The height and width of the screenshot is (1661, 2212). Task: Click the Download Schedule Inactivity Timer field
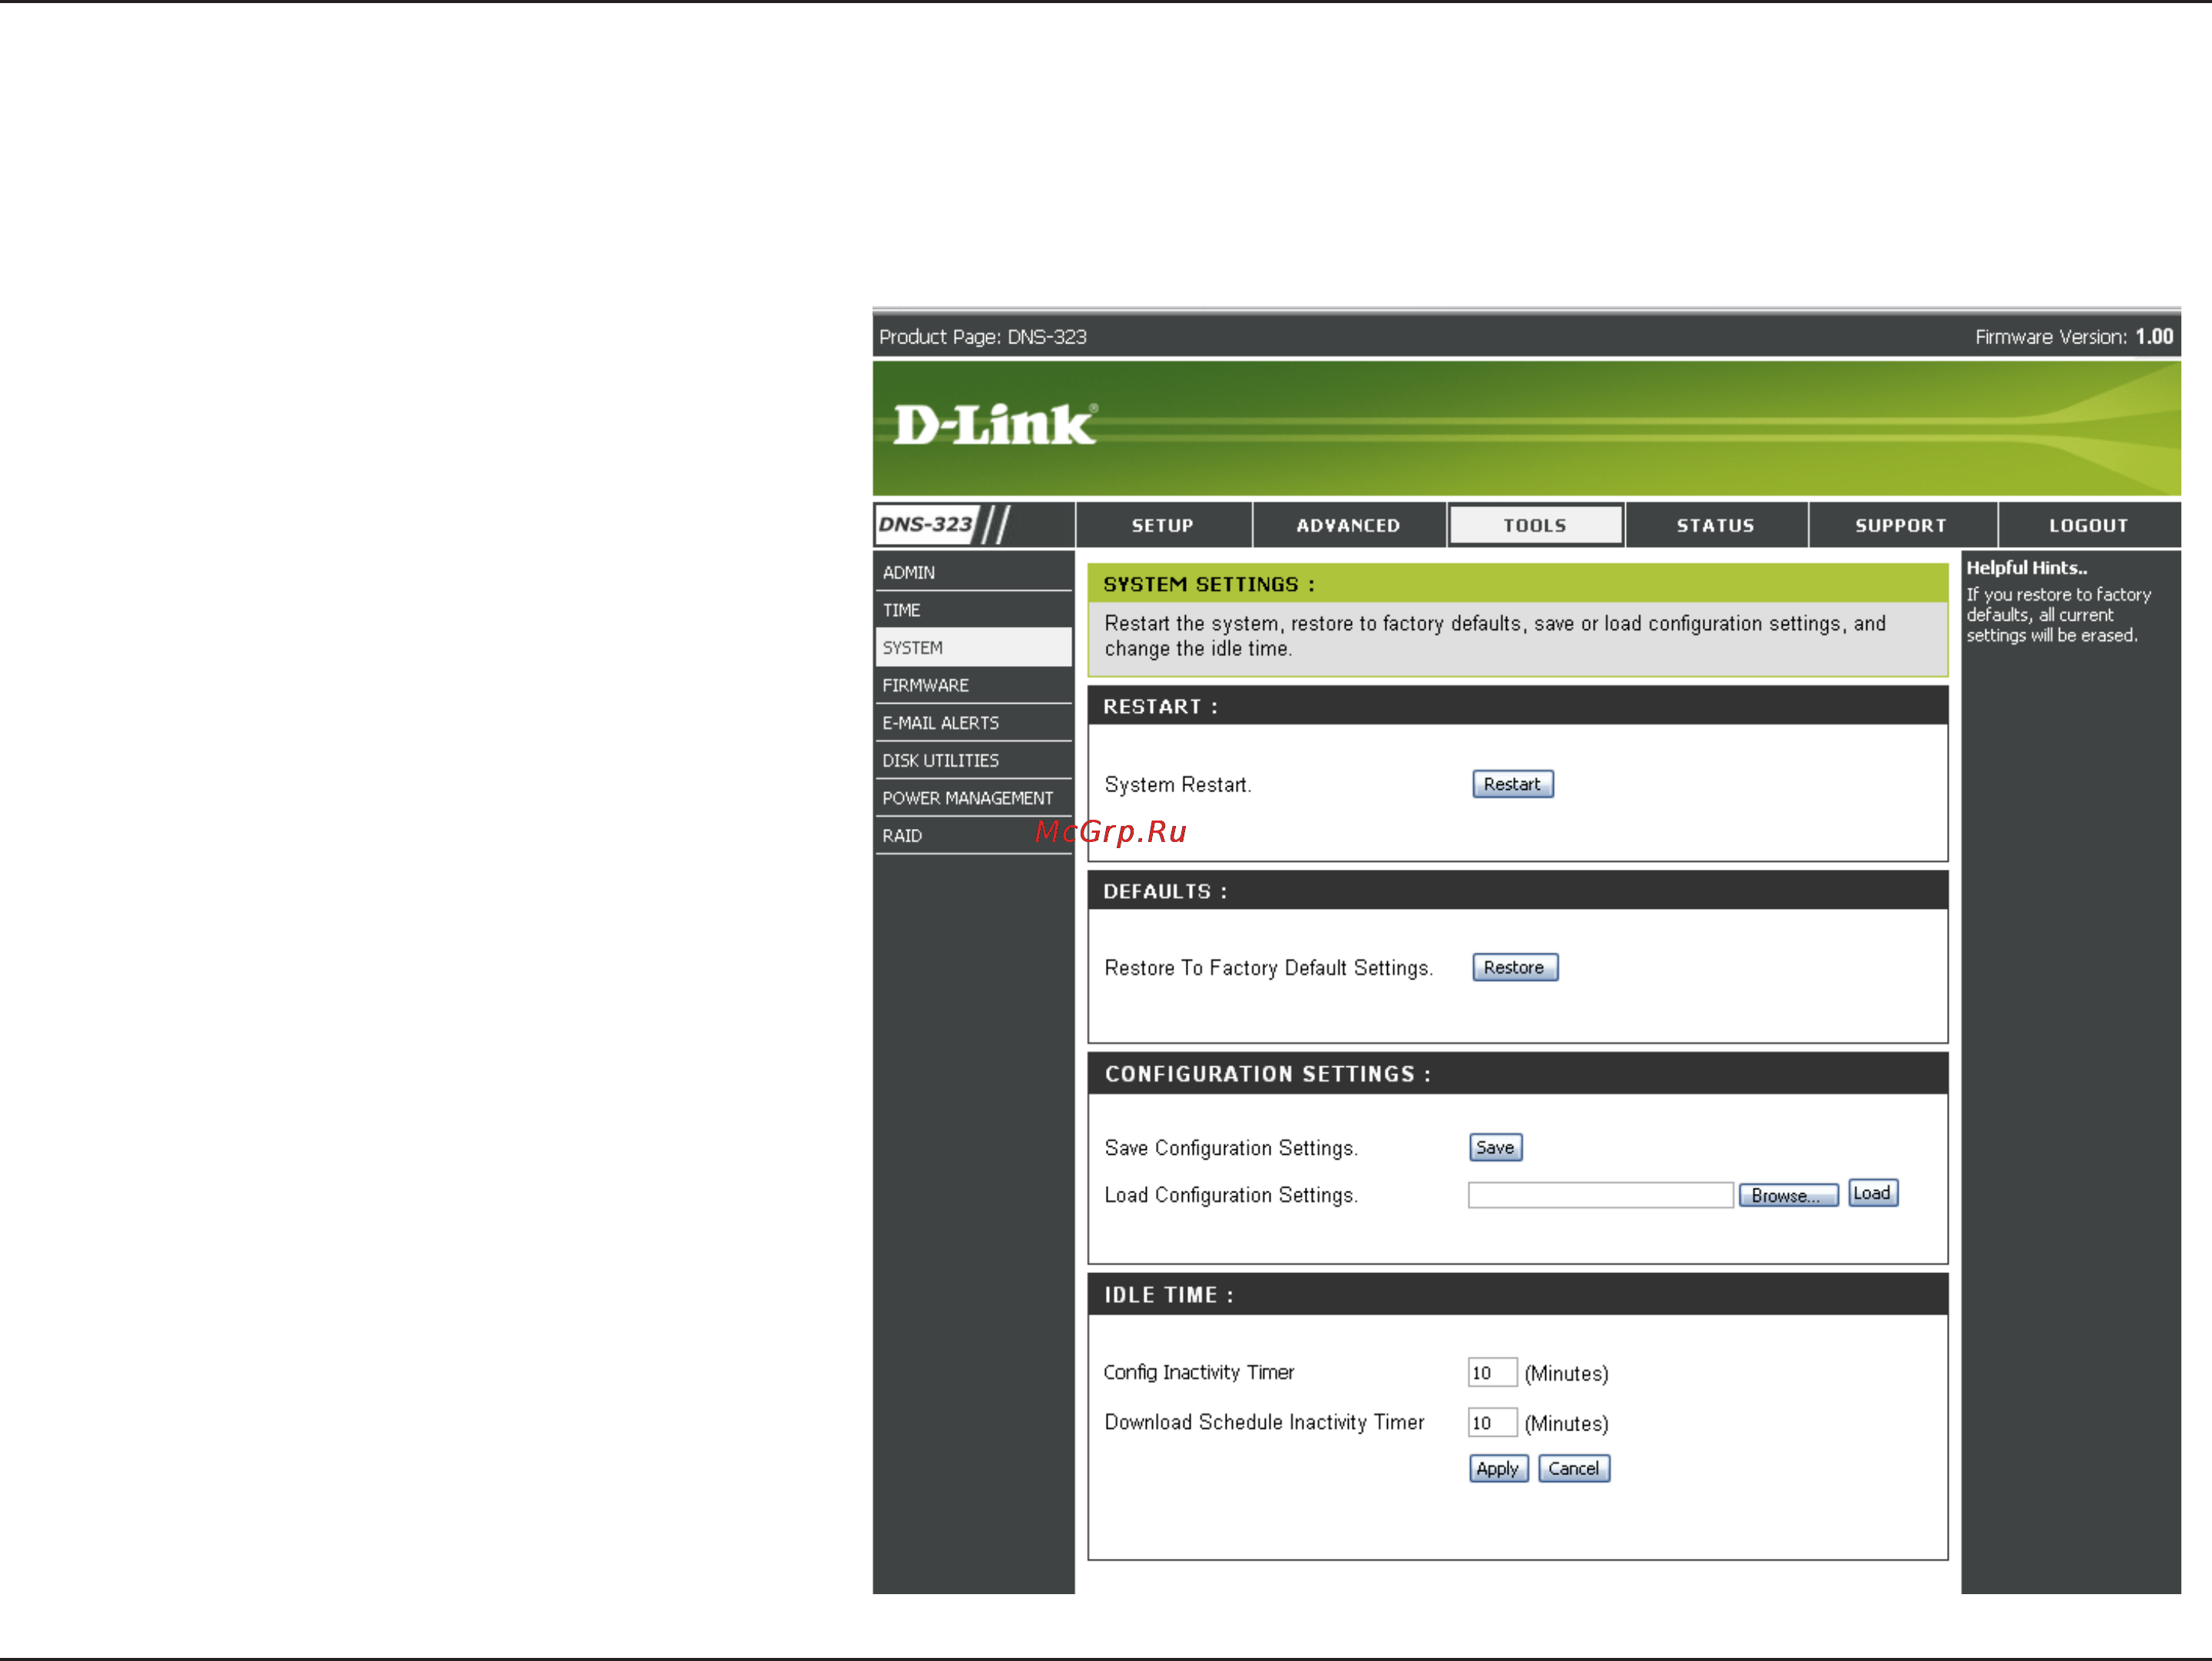[1492, 1422]
